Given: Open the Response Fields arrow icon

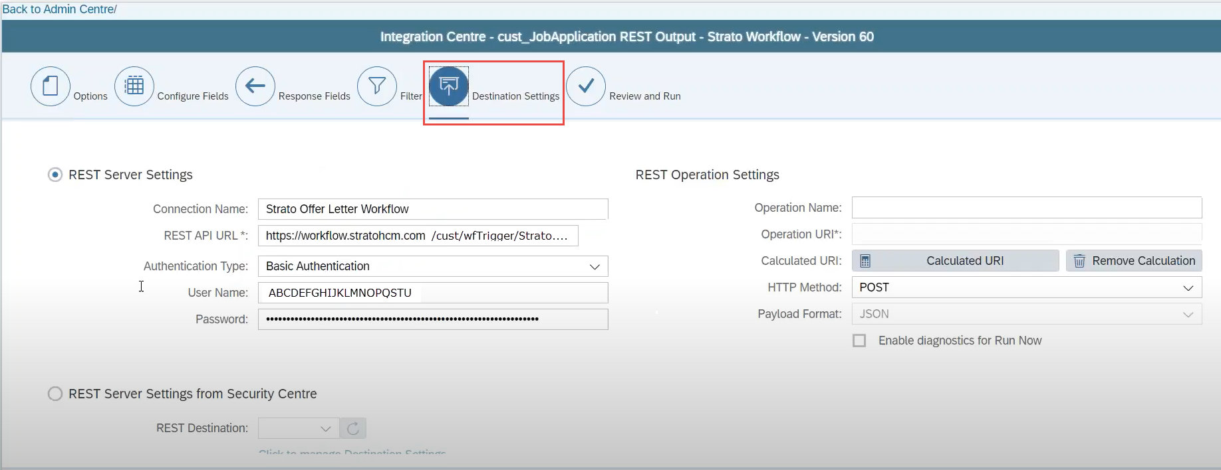Looking at the screenshot, I should tap(255, 86).
